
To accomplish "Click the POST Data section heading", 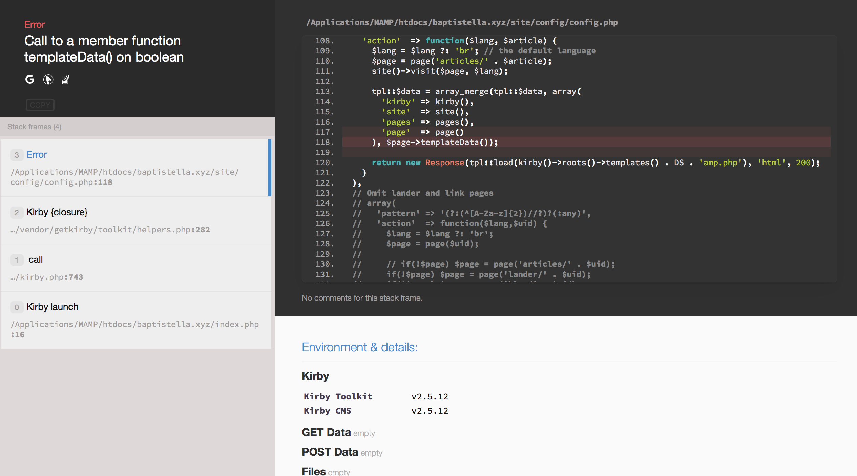I will pos(330,452).
